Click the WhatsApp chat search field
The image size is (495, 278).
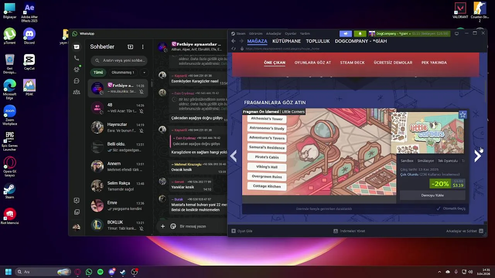[120, 60]
